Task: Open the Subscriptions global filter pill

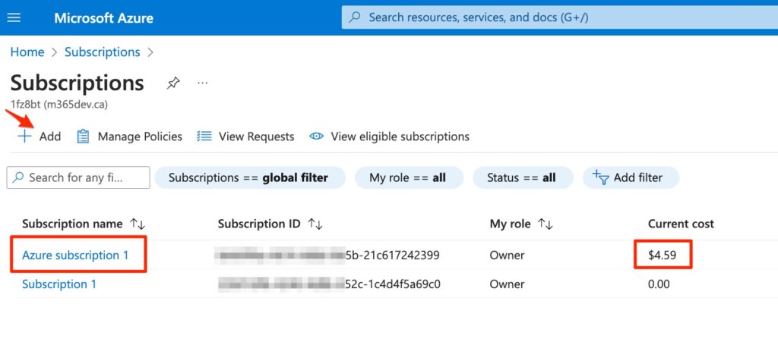Action: tap(248, 177)
